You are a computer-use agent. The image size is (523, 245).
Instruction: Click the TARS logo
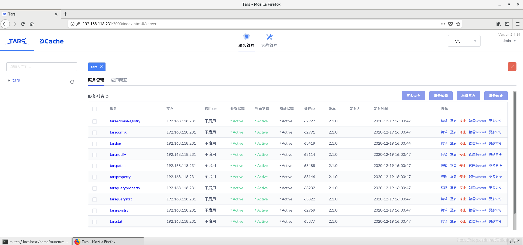[17, 41]
